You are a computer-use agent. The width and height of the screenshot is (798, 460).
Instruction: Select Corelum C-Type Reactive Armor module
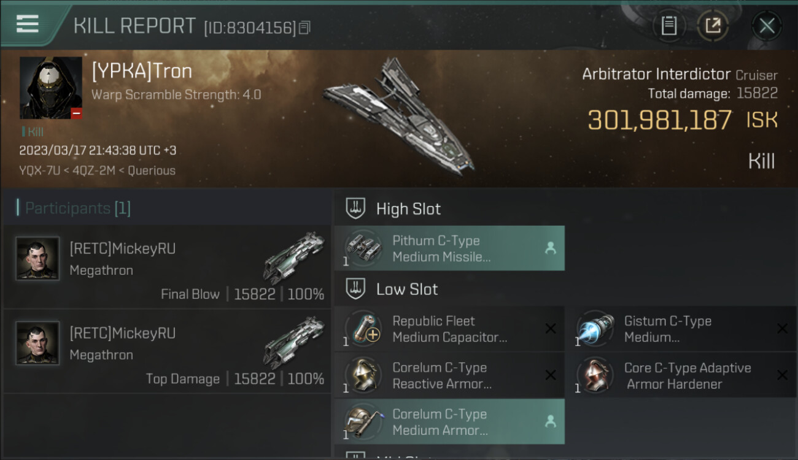[449, 375]
